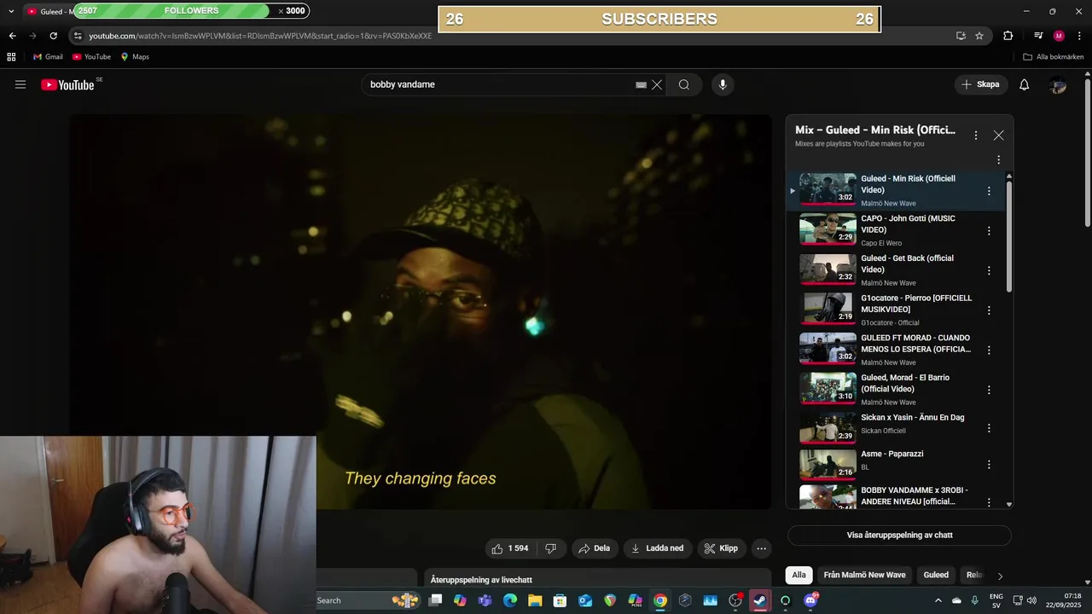Open Sickan x Yasin - Ännu En Dag
This screenshot has height=614, width=1092.
[x=912, y=418]
